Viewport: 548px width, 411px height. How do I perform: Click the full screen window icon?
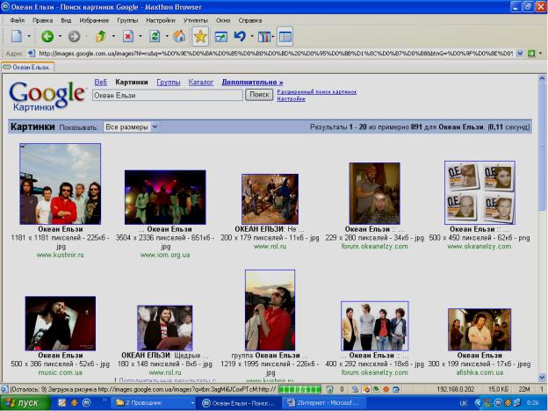point(221,36)
